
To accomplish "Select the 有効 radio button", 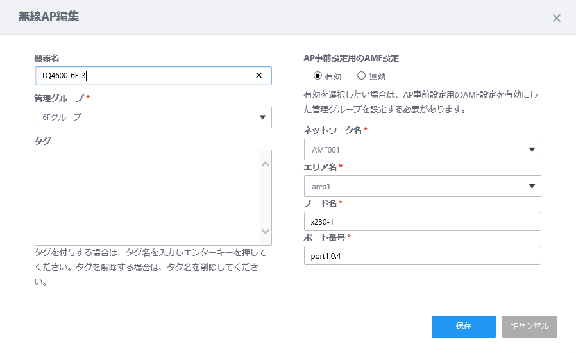I will tap(318, 76).
